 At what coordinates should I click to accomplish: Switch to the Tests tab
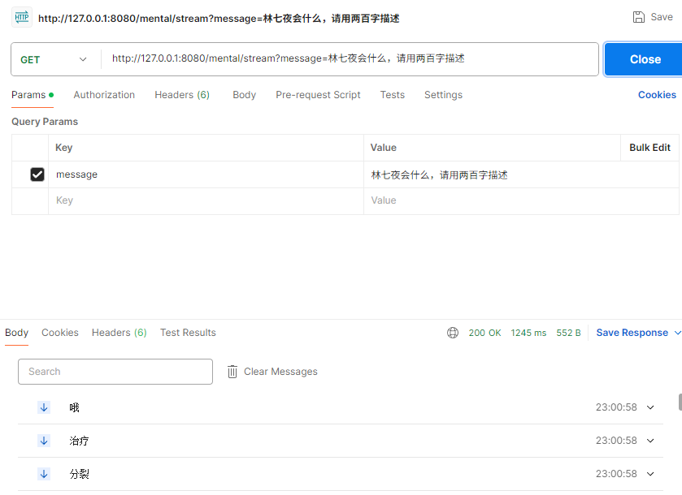click(393, 95)
